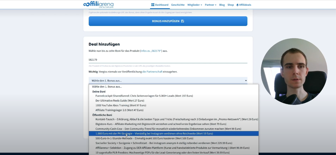Choose the Sociseller Society bonus option
Viewport: 336px width, 155px height.
coord(174,143)
